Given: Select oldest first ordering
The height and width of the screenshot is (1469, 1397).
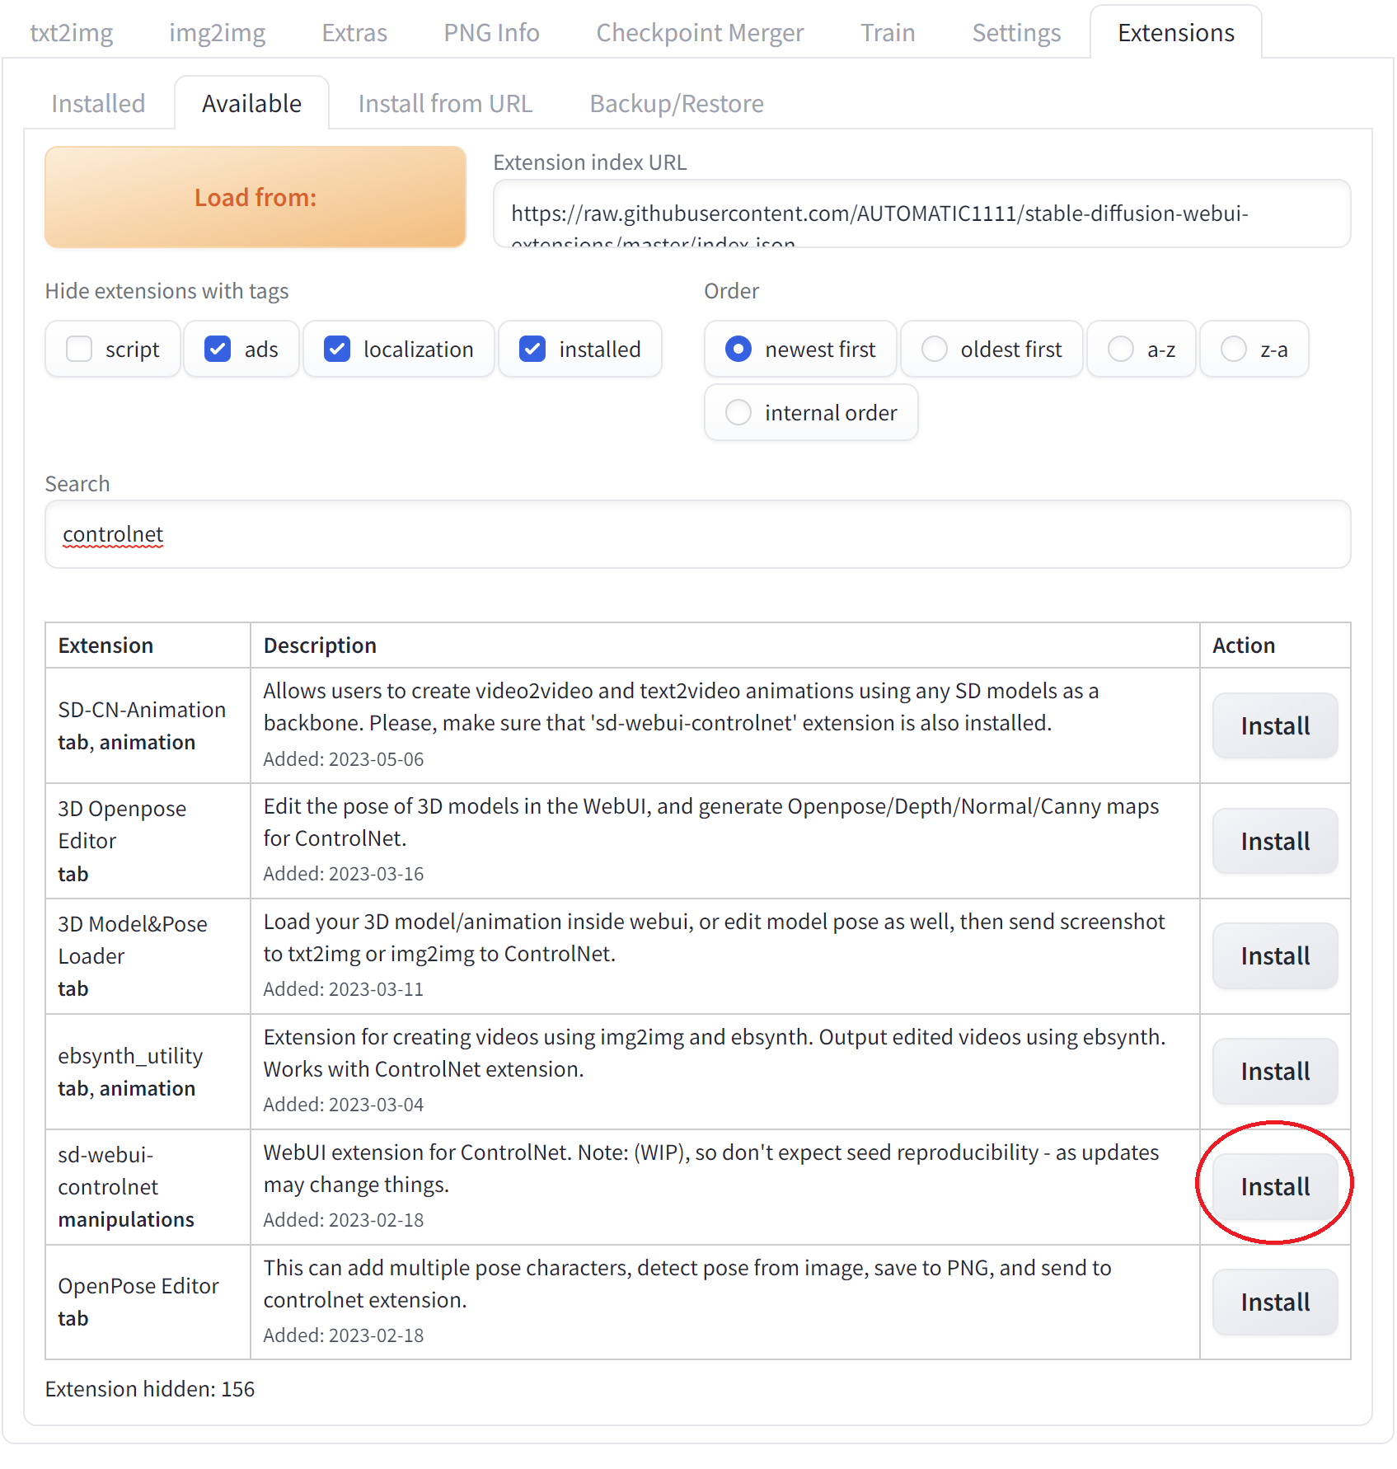Looking at the screenshot, I should pyautogui.click(x=935, y=350).
